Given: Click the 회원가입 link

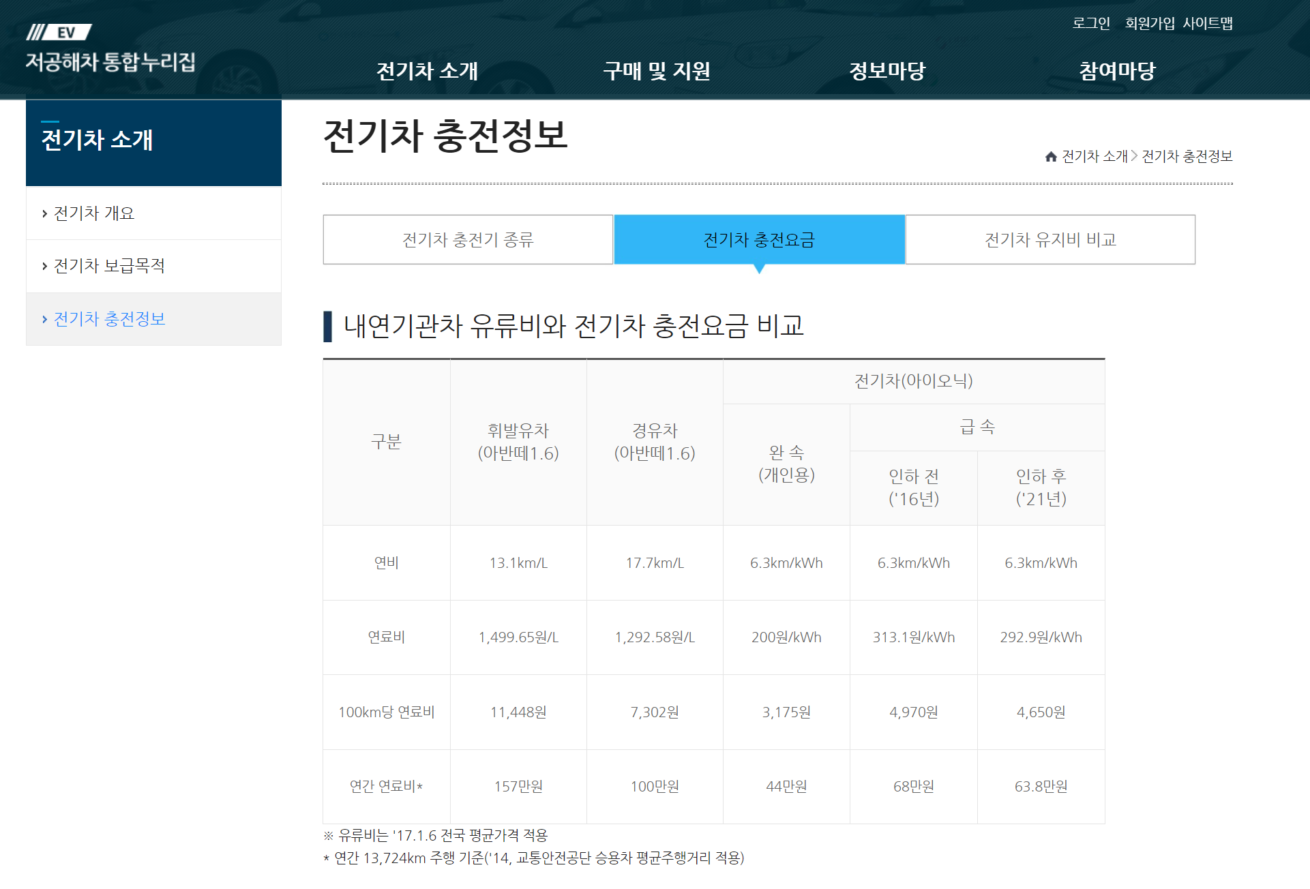Looking at the screenshot, I should pyautogui.click(x=1150, y=23).
